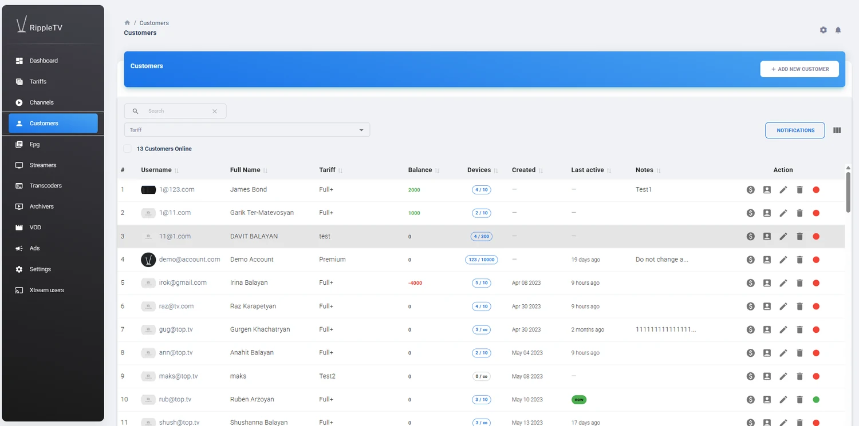Clear search with the X icon
Screen dimensions: 859x426
point(215,112)
